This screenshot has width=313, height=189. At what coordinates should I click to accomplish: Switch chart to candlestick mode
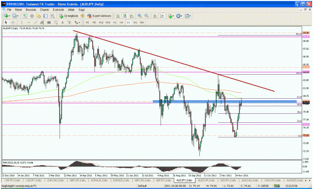(x=125, y=16)
